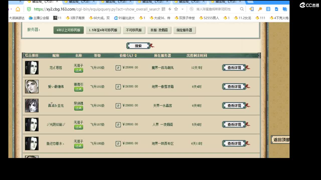The image size is (321, 180).
Task: Select 不可移民服 server filter
Action: click(x=134, y=30)
